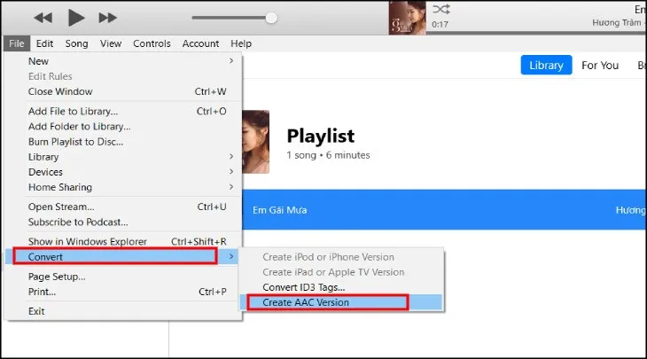The width and height of the screenshot is (647, 359).
Task: Toggle the shuffle icon
Action: (x=440, y=10)
